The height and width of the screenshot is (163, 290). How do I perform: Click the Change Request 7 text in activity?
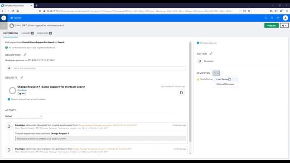pyautogui.click(x=60, y=134)
